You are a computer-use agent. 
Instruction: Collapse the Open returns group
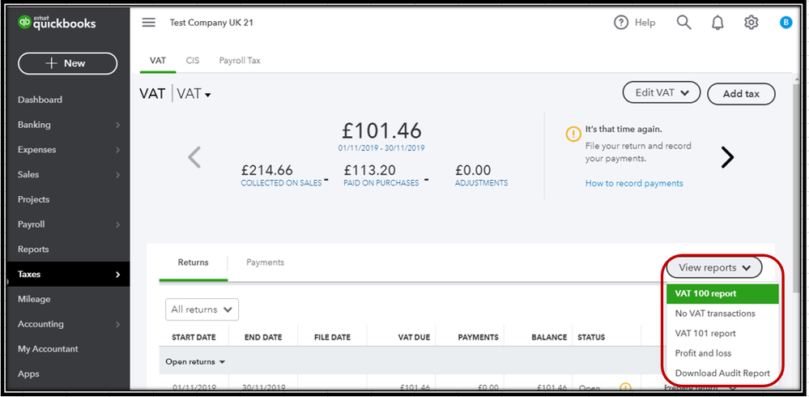coord(195,362)
